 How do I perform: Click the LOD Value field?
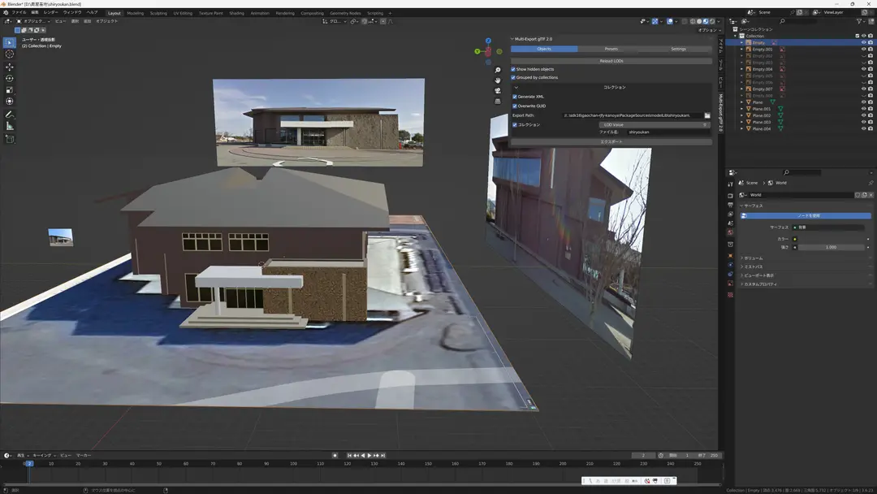(654, 125)
